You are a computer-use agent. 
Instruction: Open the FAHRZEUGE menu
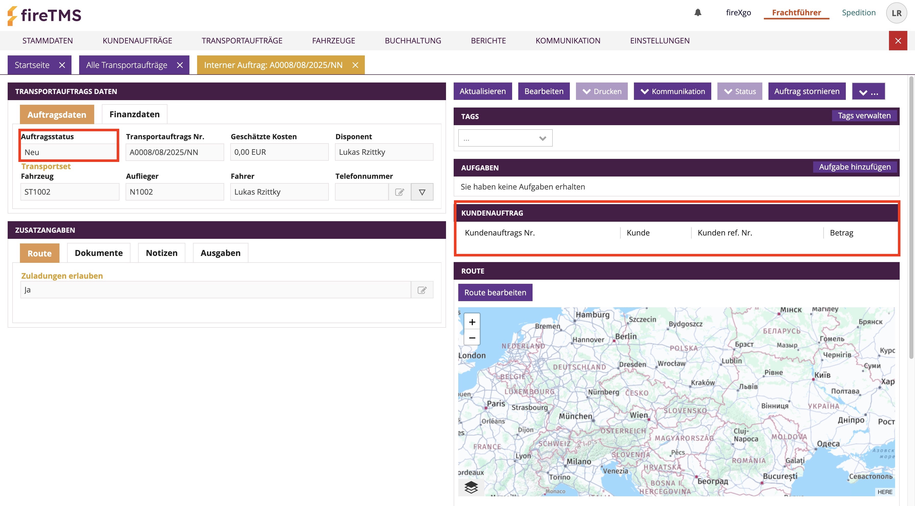pyautogui.click(x=333, y=41)
